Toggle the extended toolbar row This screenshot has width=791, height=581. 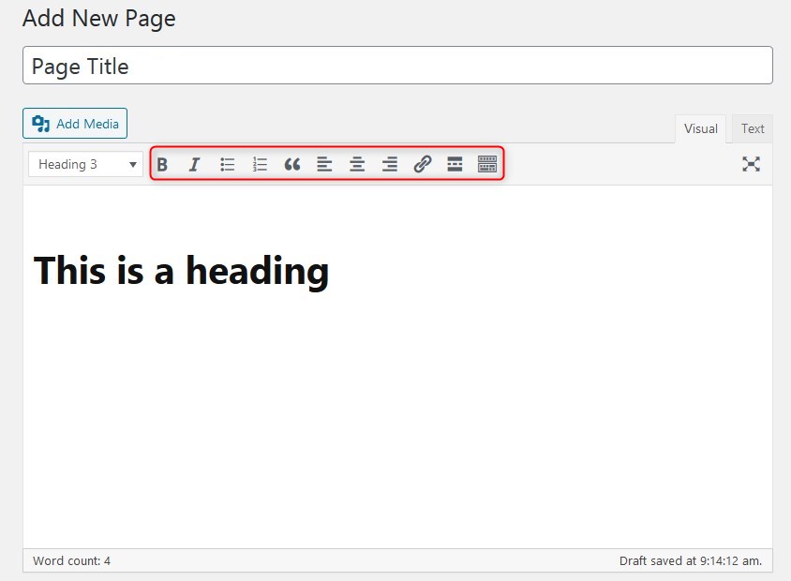coord(487,164)
